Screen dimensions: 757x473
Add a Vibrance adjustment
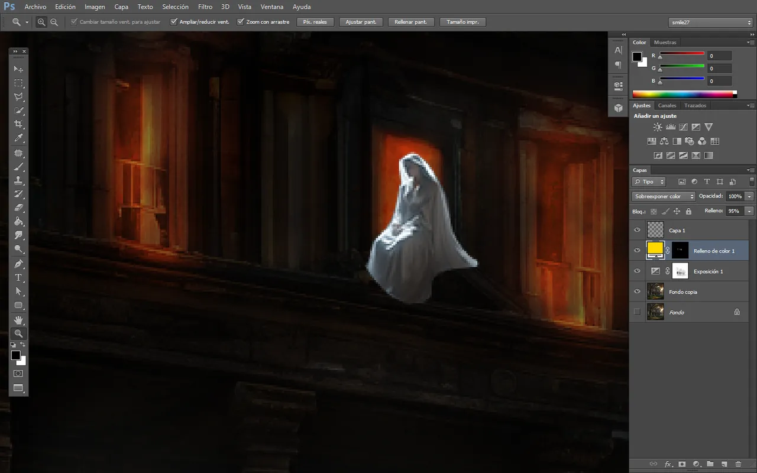click(x=709, y=127)
